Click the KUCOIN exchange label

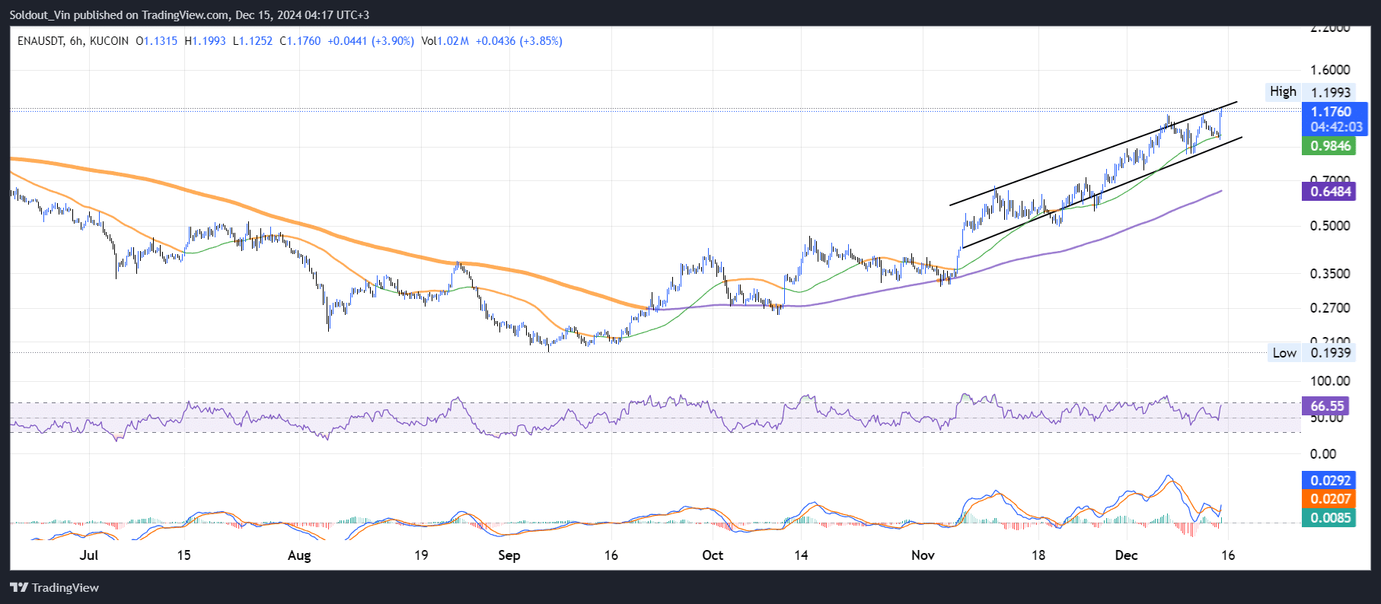click(109, 41)
